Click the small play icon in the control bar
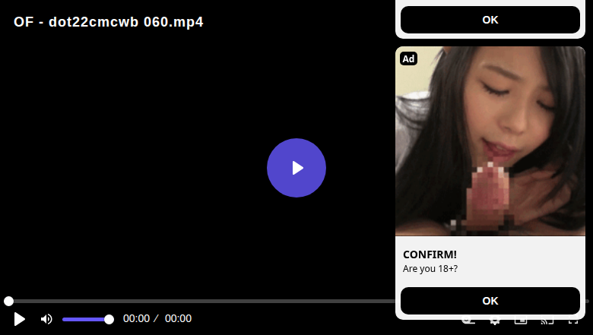Image resolution: width=593 pixels, height=335 pixels. coord(19,319)
